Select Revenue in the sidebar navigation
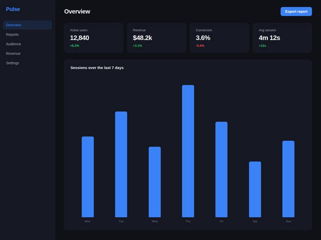 (x=27, y=53)
